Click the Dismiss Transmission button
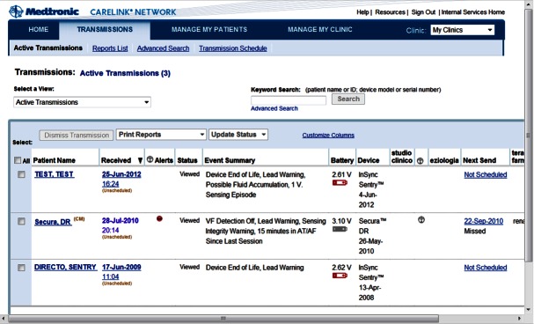 coord(77,136)
